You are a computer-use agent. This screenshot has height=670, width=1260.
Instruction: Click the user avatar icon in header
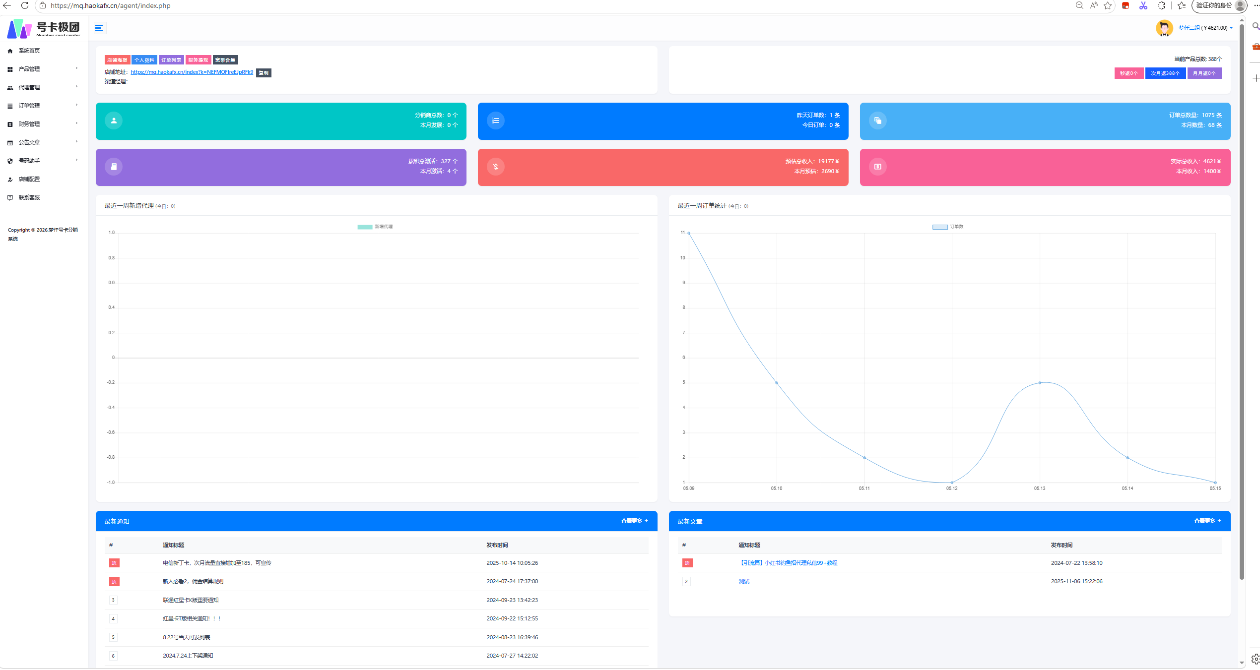click(1164, 28)
